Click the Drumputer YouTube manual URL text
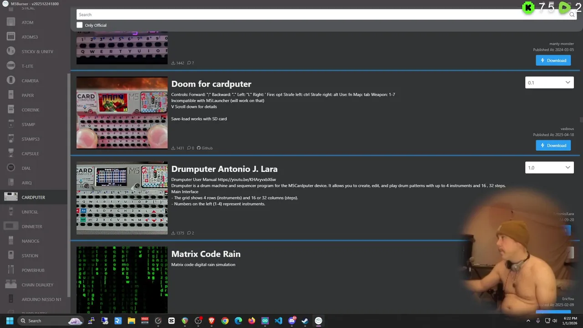This screenshot has width=583, height=328. [247, 179]
